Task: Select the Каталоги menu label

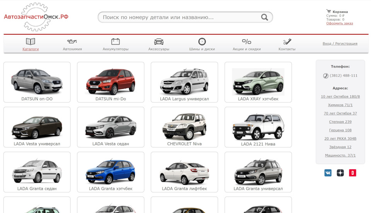Action: 31,49
